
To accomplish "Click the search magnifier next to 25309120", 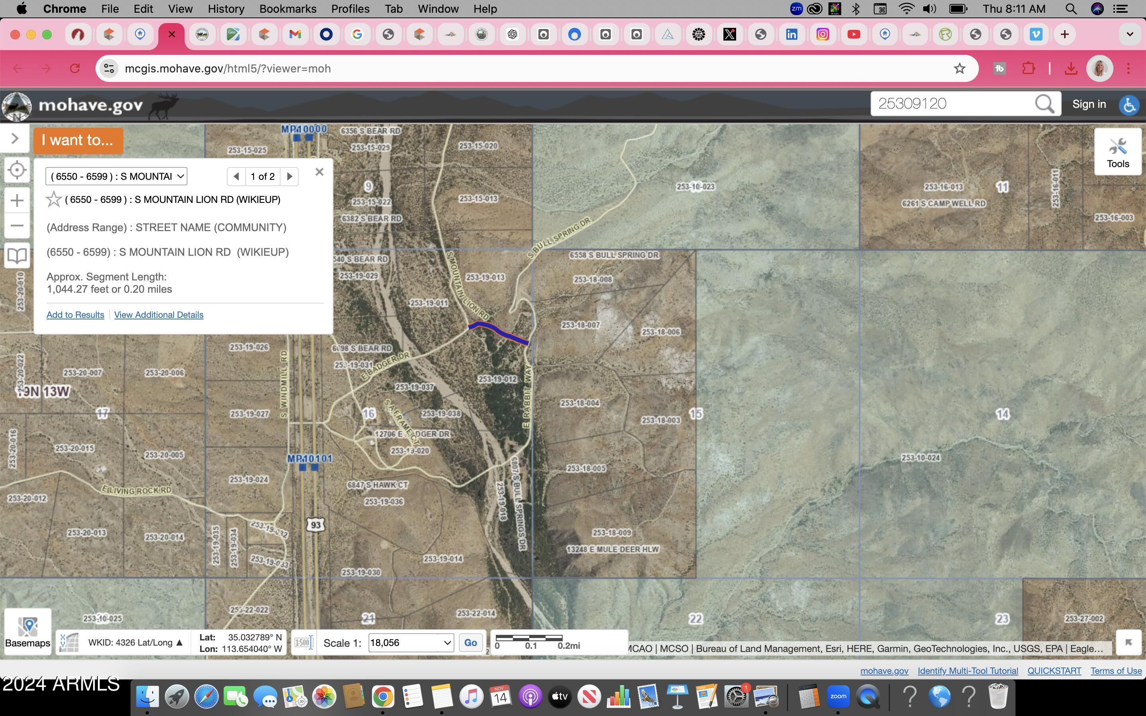I will [x=1044, y=104].
